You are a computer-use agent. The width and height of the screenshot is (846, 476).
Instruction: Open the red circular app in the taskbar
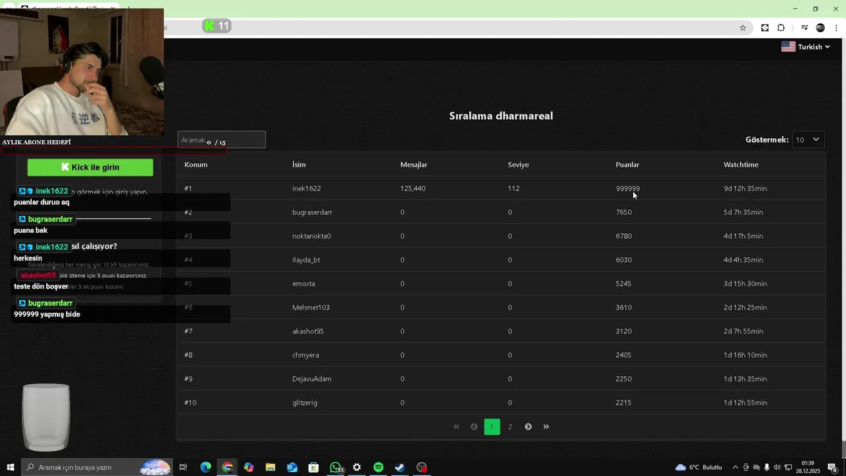[x=422, y=467]
